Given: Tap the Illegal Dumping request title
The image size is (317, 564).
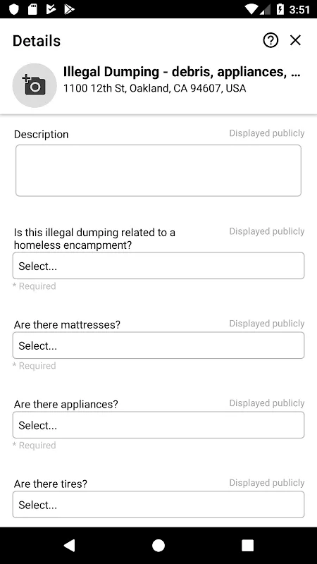Looking at the screenshot, I should [182, 72].
